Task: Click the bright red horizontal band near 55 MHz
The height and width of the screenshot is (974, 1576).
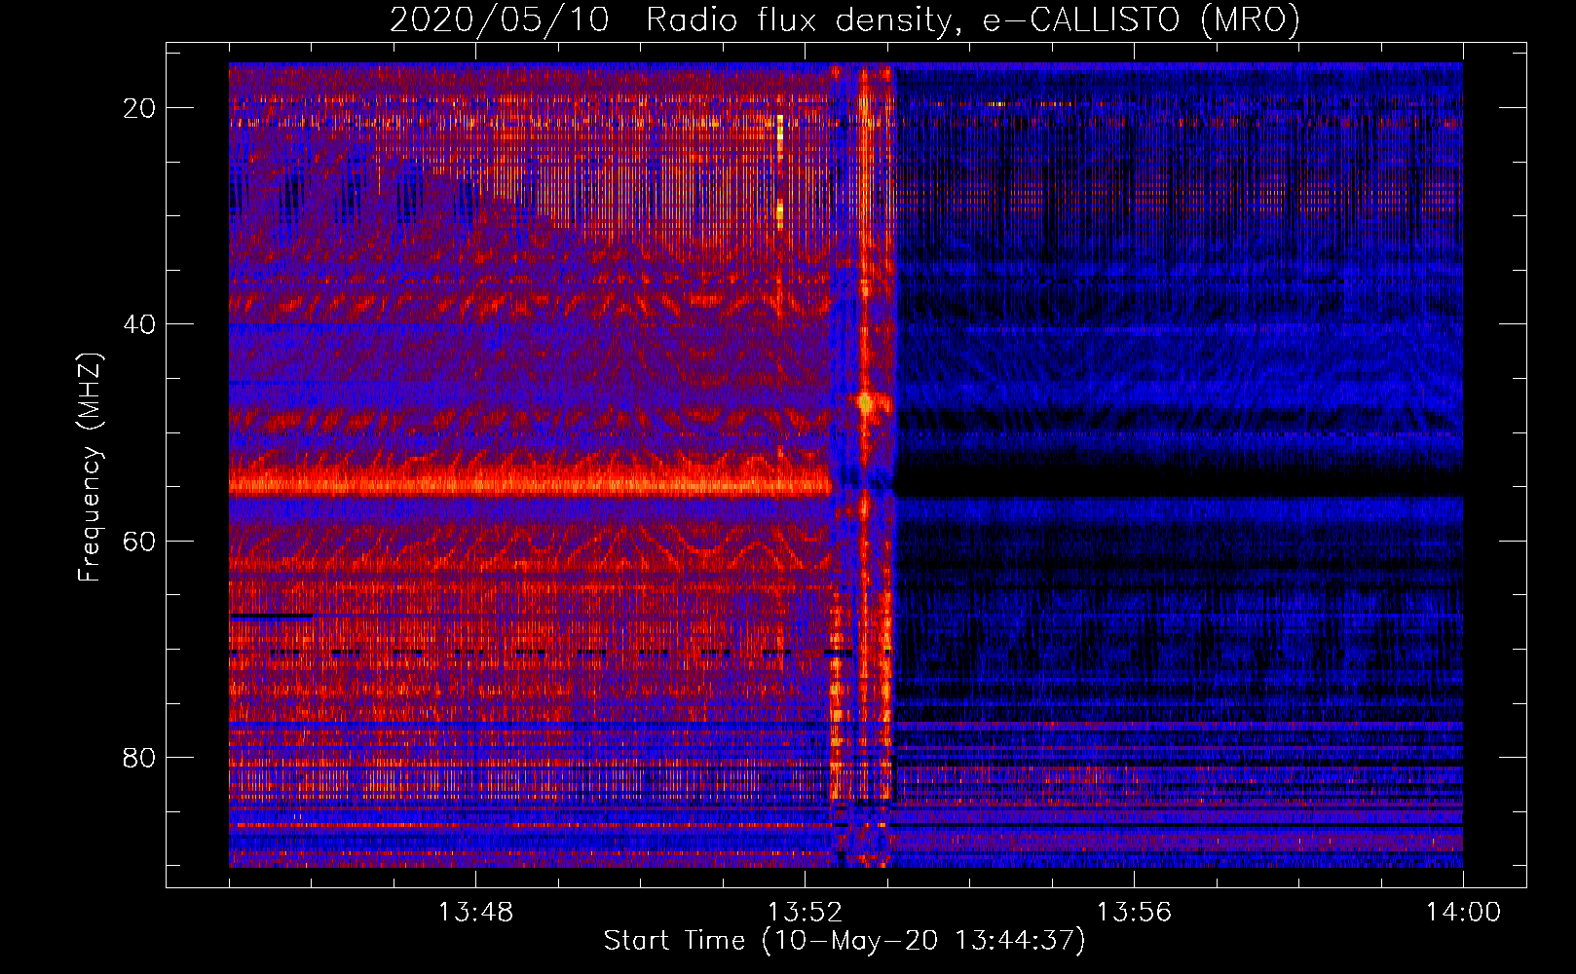Action: 531,483
